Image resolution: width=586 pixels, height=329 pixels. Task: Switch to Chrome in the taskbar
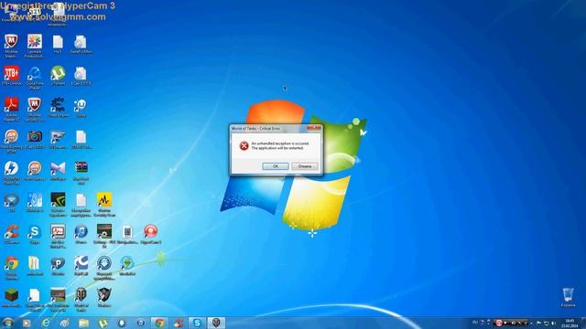point(159,323)
